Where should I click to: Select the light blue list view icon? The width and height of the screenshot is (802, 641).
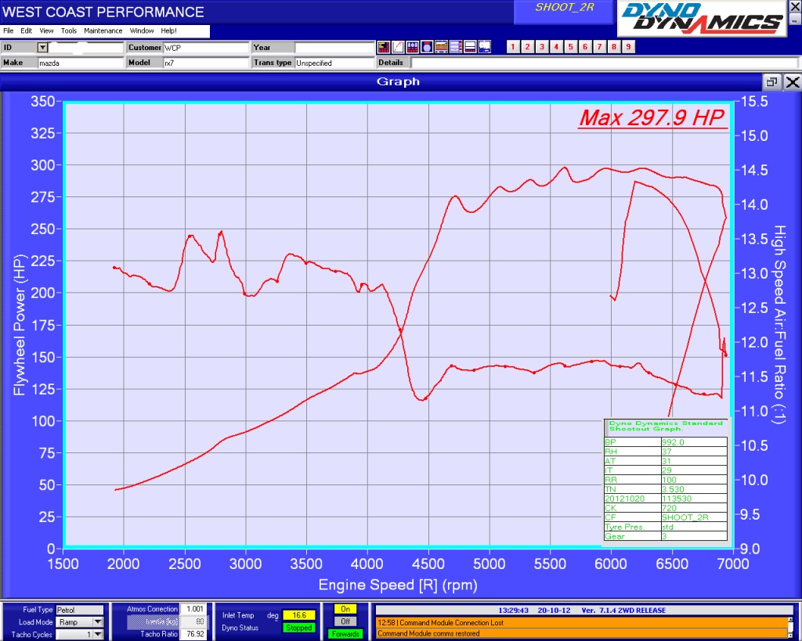pyautogui.click(x=455, y=47)
